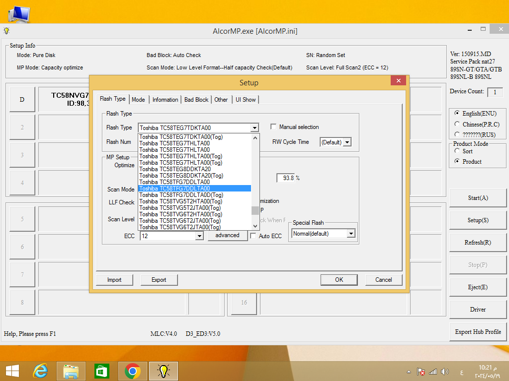The width and height of the screenshot is (509, 381).
Task: Enable Manual selection checkbox
Action: [x=273, y=127]
